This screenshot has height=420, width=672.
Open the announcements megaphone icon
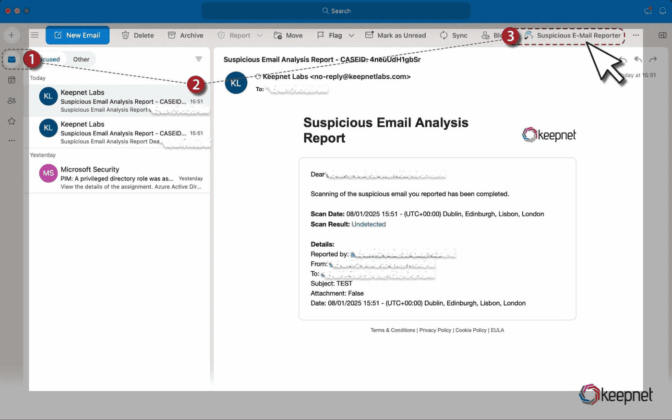pos(648,11)
